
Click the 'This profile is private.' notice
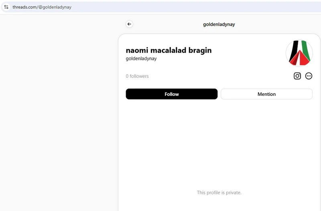(x=219, y=193)
